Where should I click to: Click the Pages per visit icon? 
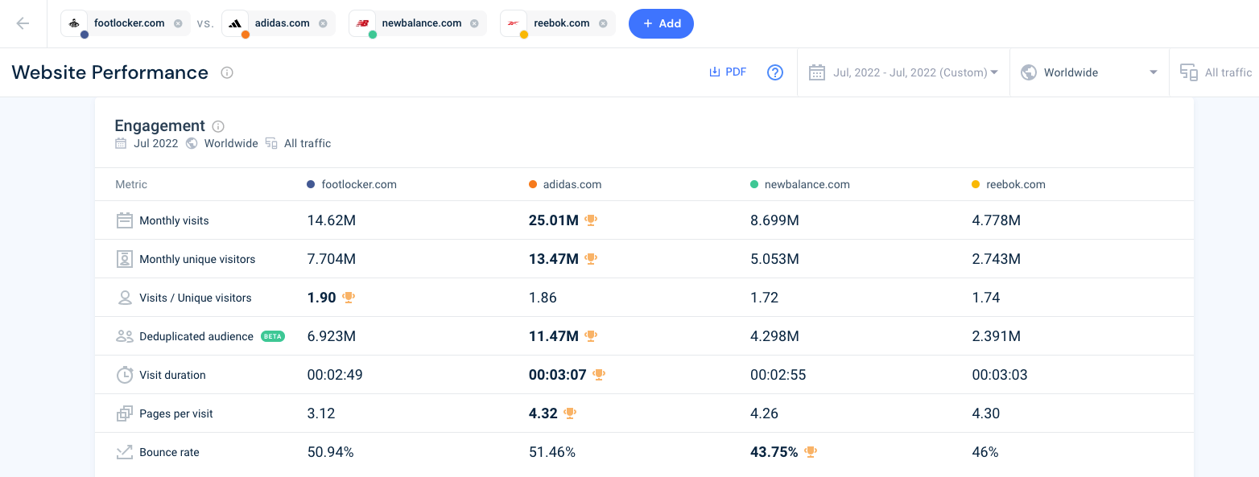coord(125,413)
